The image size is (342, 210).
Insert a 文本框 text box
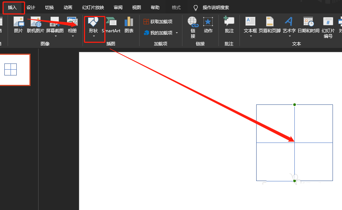250,25
